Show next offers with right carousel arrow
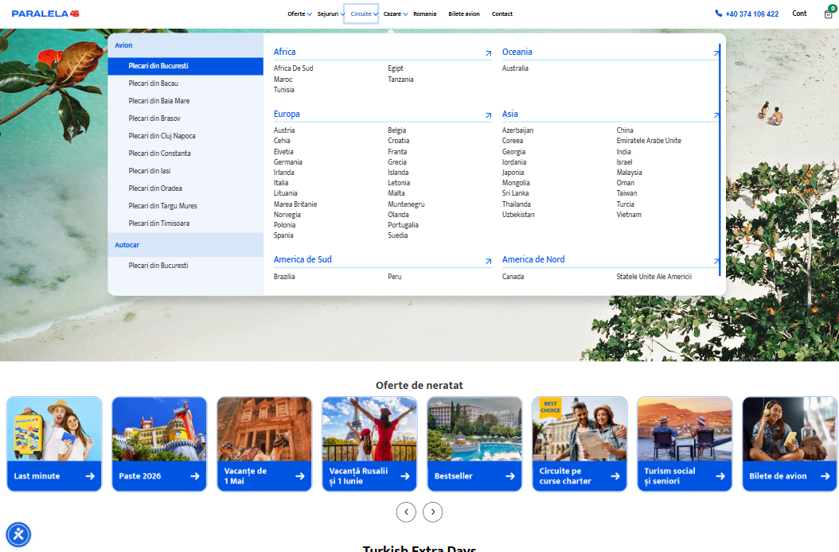This screenshot has height=552, width=839. point(432,512)
